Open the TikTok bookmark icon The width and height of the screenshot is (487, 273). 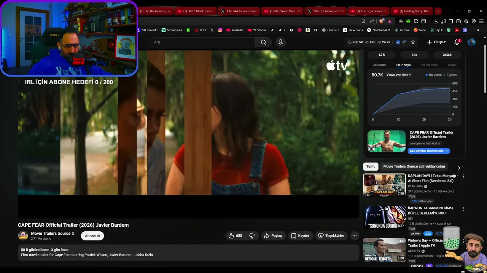pyautogui.click(x=272, y=30)
